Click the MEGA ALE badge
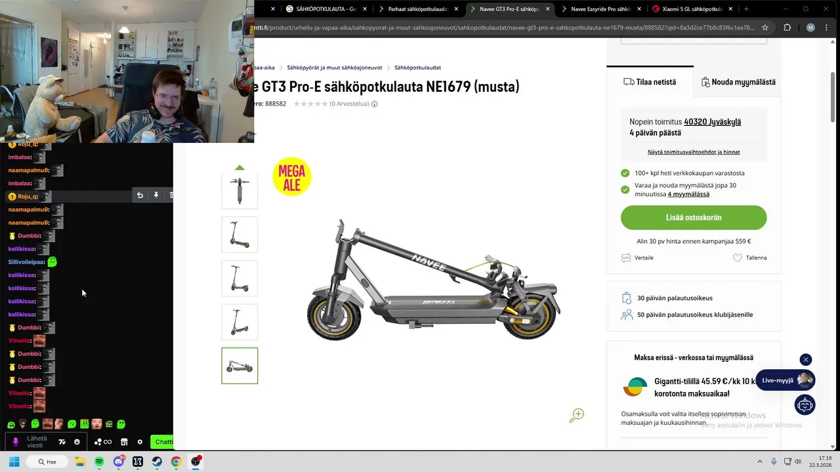The width and height of the screenshot is (840, 472). [291, 177]
